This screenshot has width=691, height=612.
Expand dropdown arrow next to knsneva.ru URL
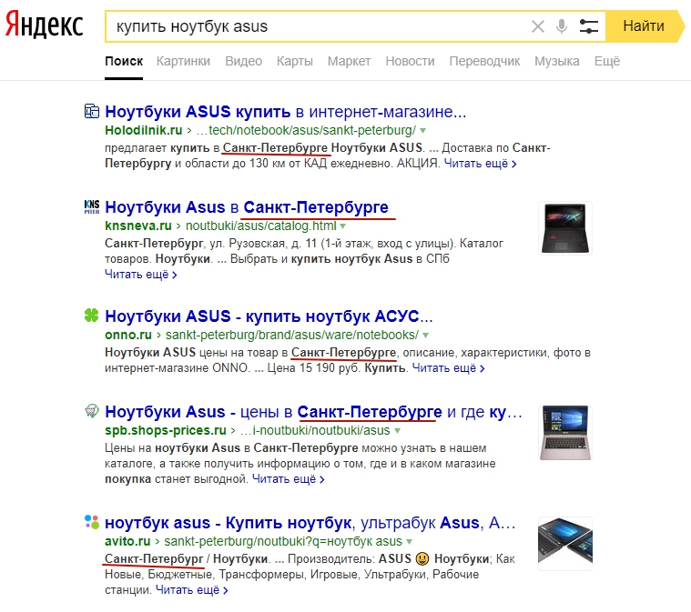click(343, 226)
